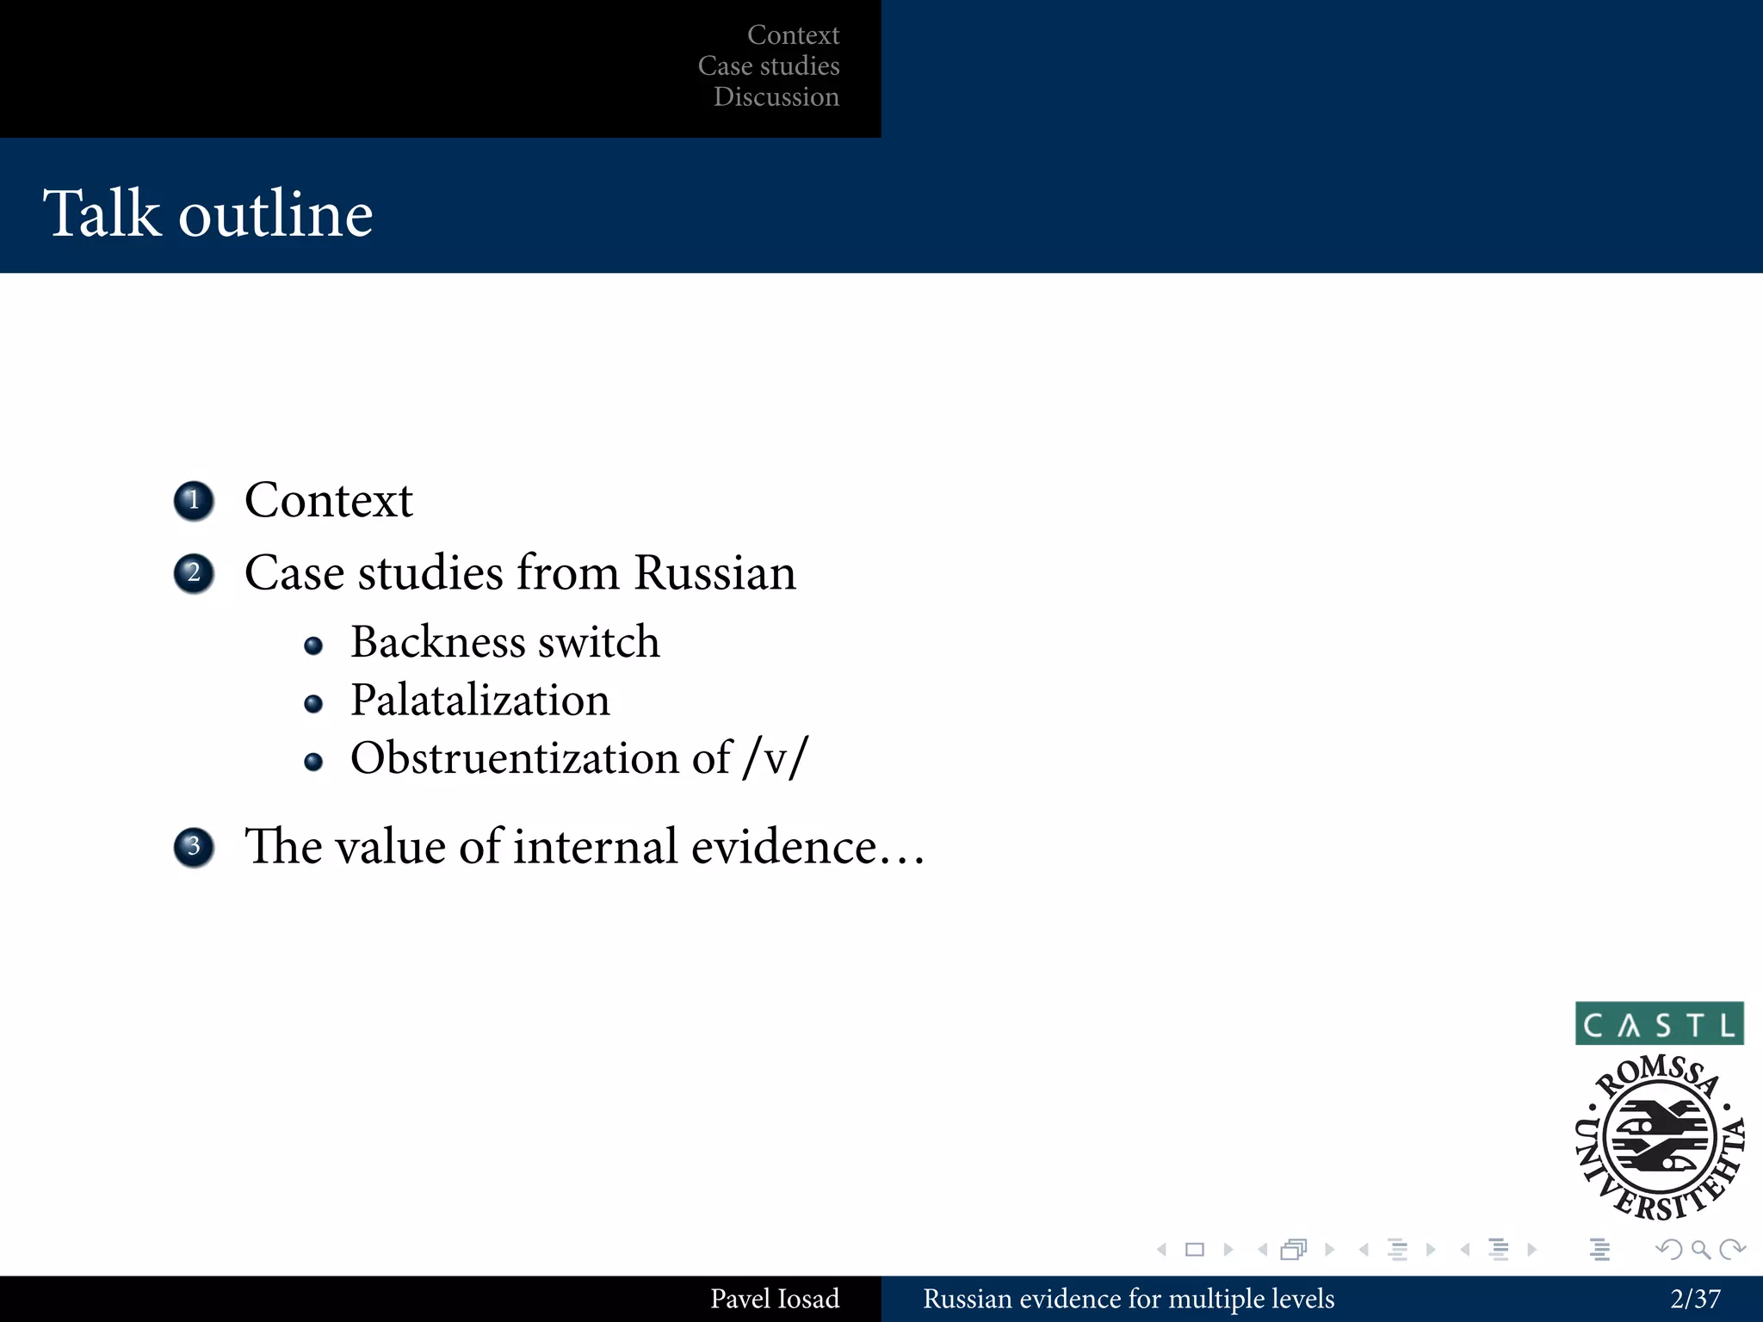Image resolution: width=1763 pixels, height=1322 pixels.
Task: Open the Context section in header navigation
Action: point(793,34)
